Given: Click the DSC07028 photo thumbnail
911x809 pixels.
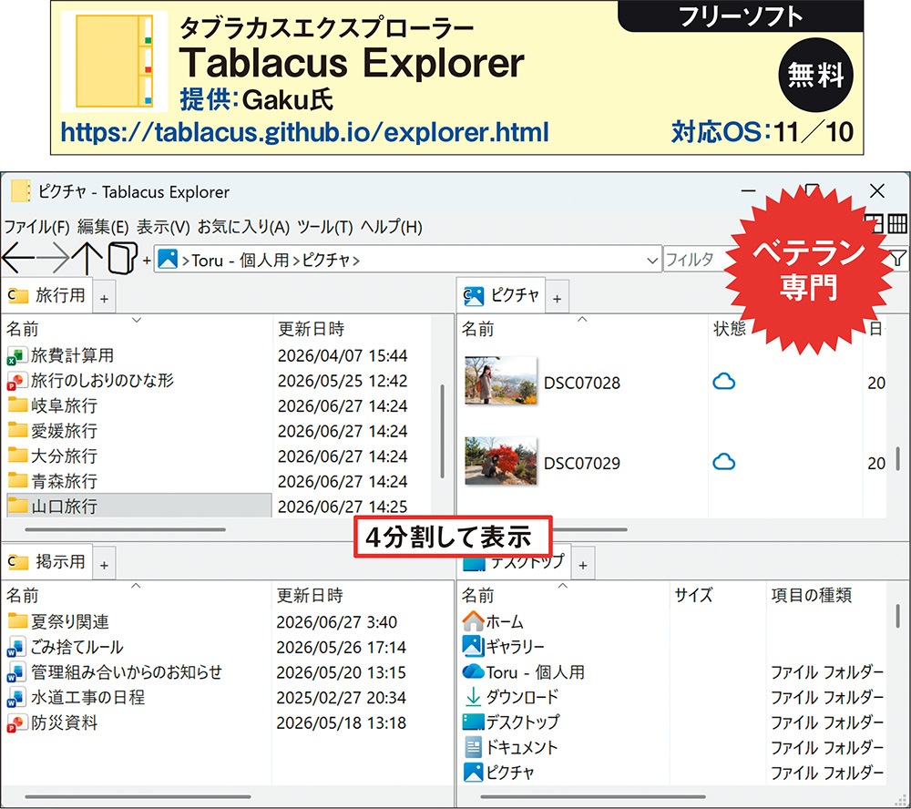Looking at the screenshot, I should point(501,381).
